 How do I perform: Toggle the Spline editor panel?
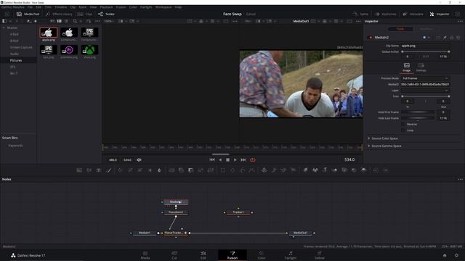point(360,14)
